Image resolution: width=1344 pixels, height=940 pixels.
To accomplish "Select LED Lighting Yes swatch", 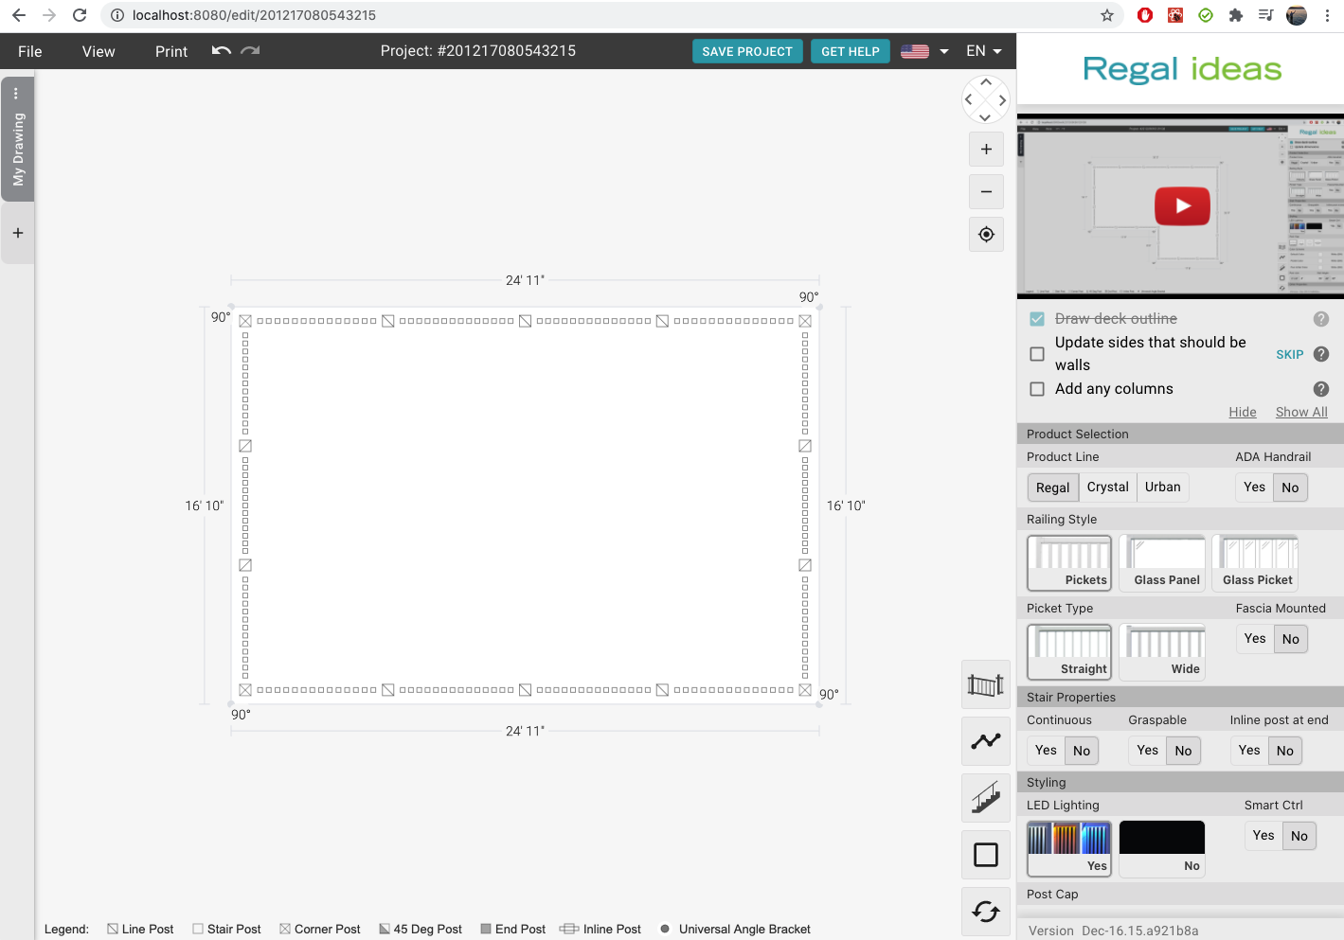I will point(1069,849).
